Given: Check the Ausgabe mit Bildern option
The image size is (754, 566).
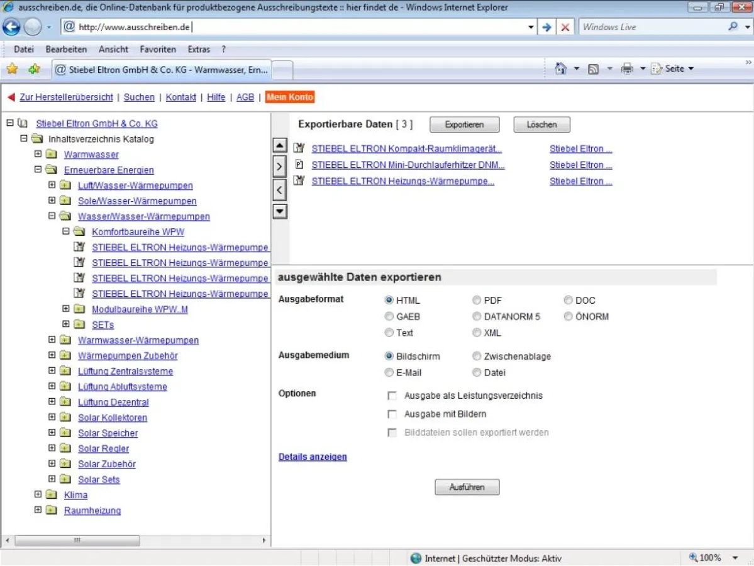Looking at the screenshot, I should pyautogui.click(x=392, y=414).
